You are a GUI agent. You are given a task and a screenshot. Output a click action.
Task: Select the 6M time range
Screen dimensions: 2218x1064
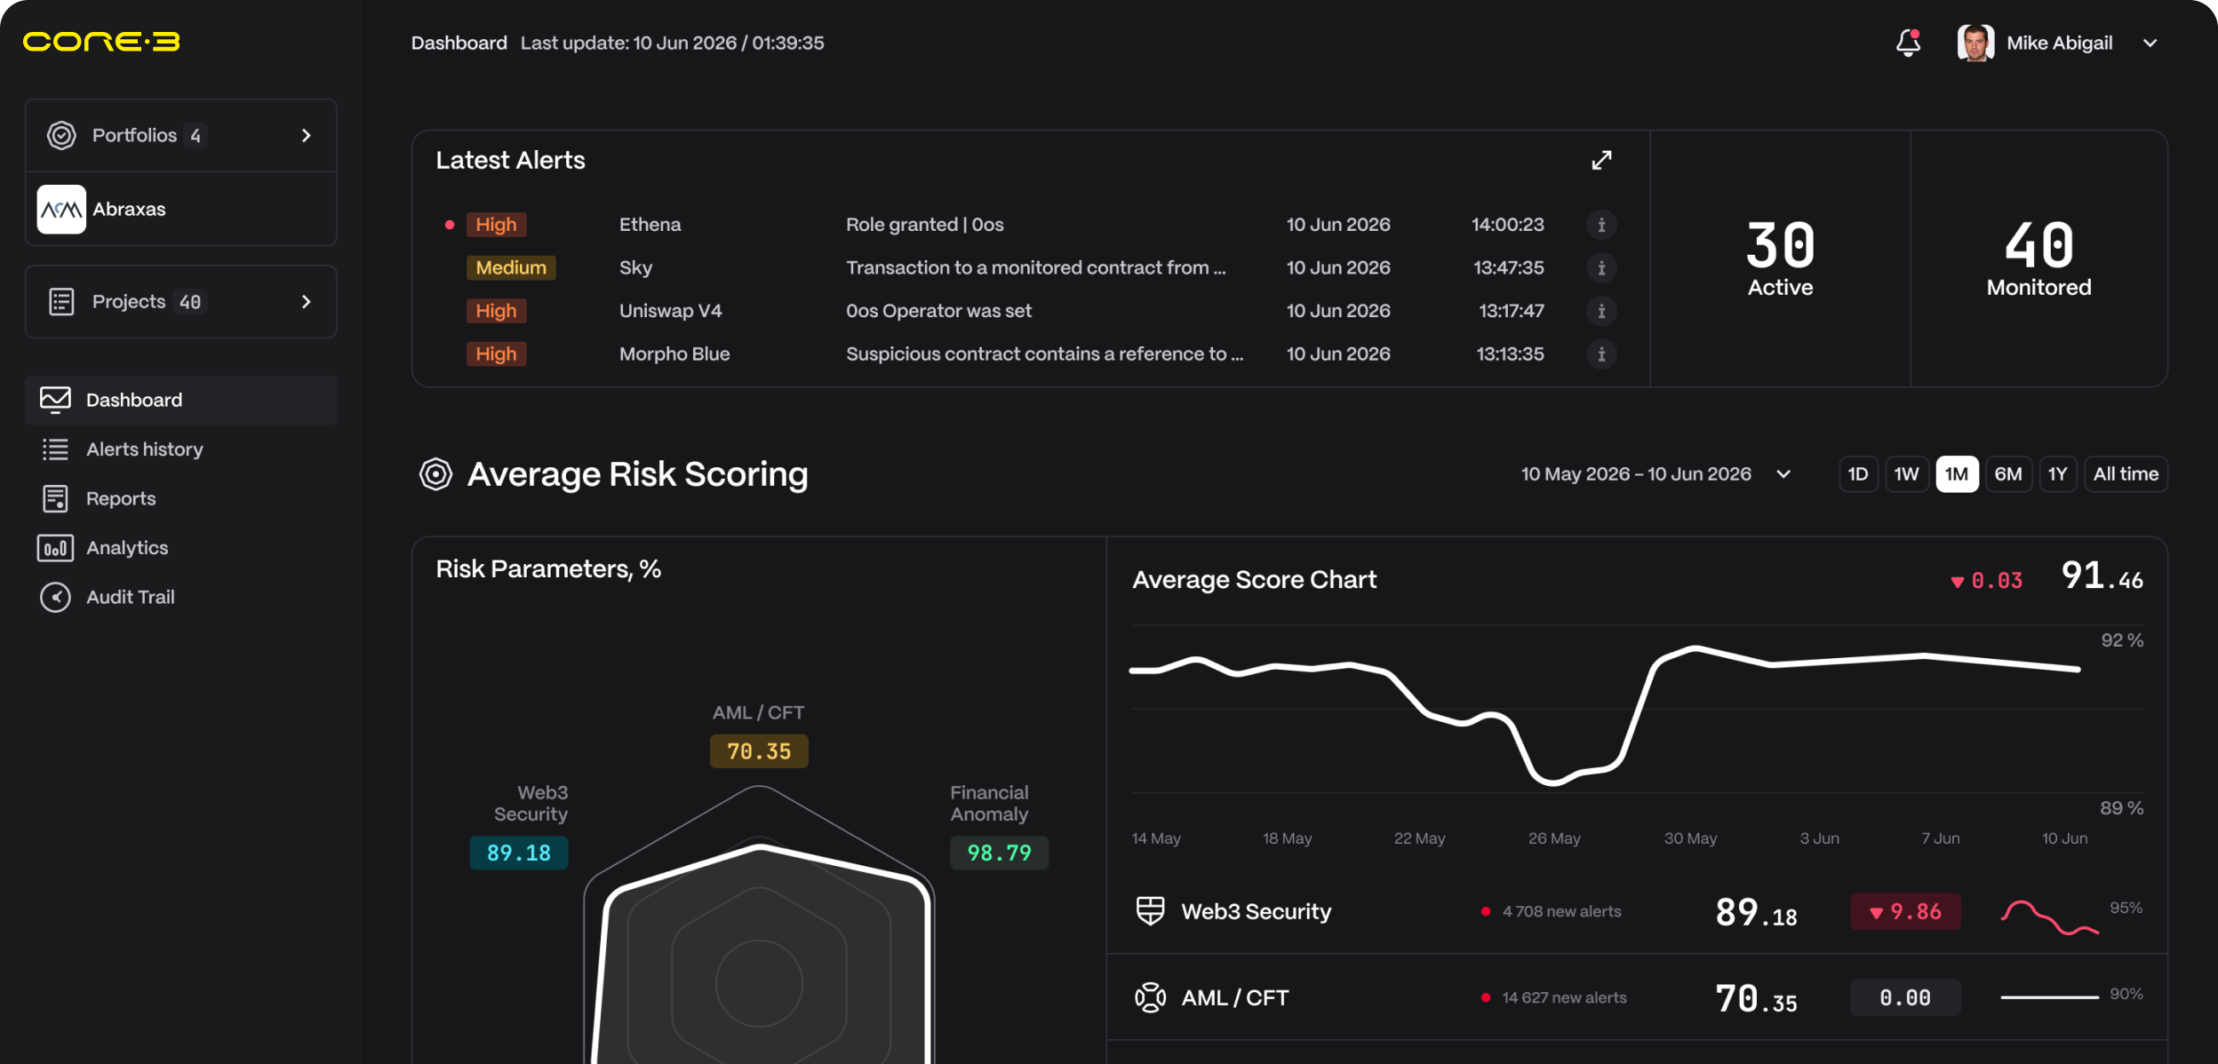point(2008,474)
